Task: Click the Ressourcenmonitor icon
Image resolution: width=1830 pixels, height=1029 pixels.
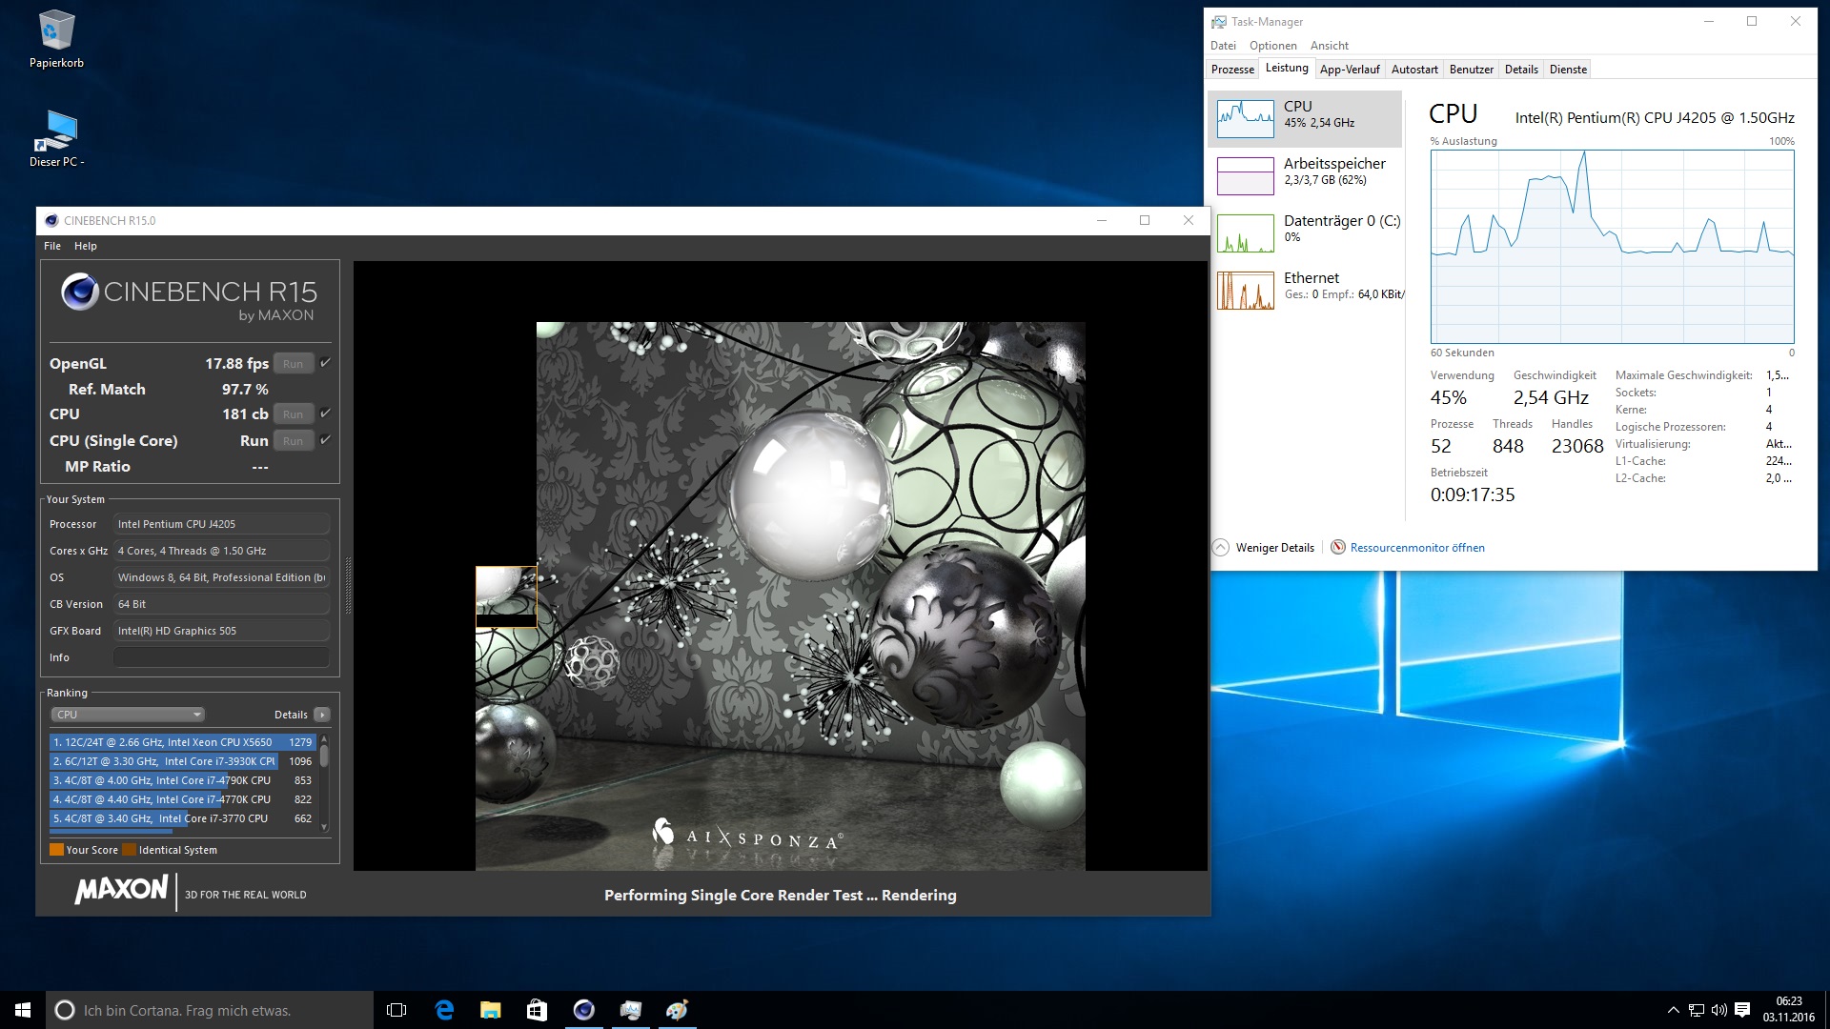Action: tap(1338, 547)
